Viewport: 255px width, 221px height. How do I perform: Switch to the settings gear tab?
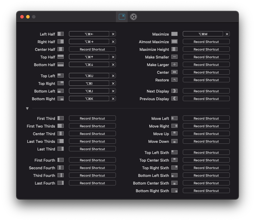[x=134, y=17]
